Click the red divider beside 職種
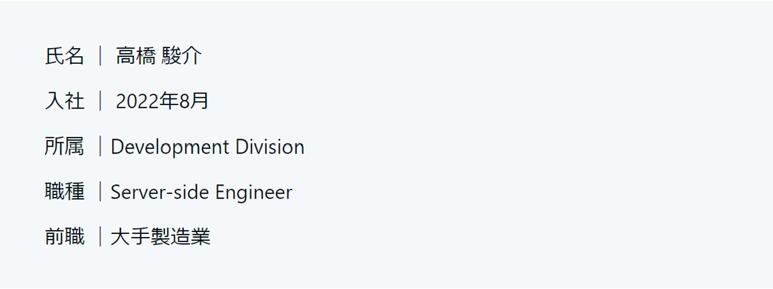Viewport: 773px width, 289px height. tap(100, 192)
